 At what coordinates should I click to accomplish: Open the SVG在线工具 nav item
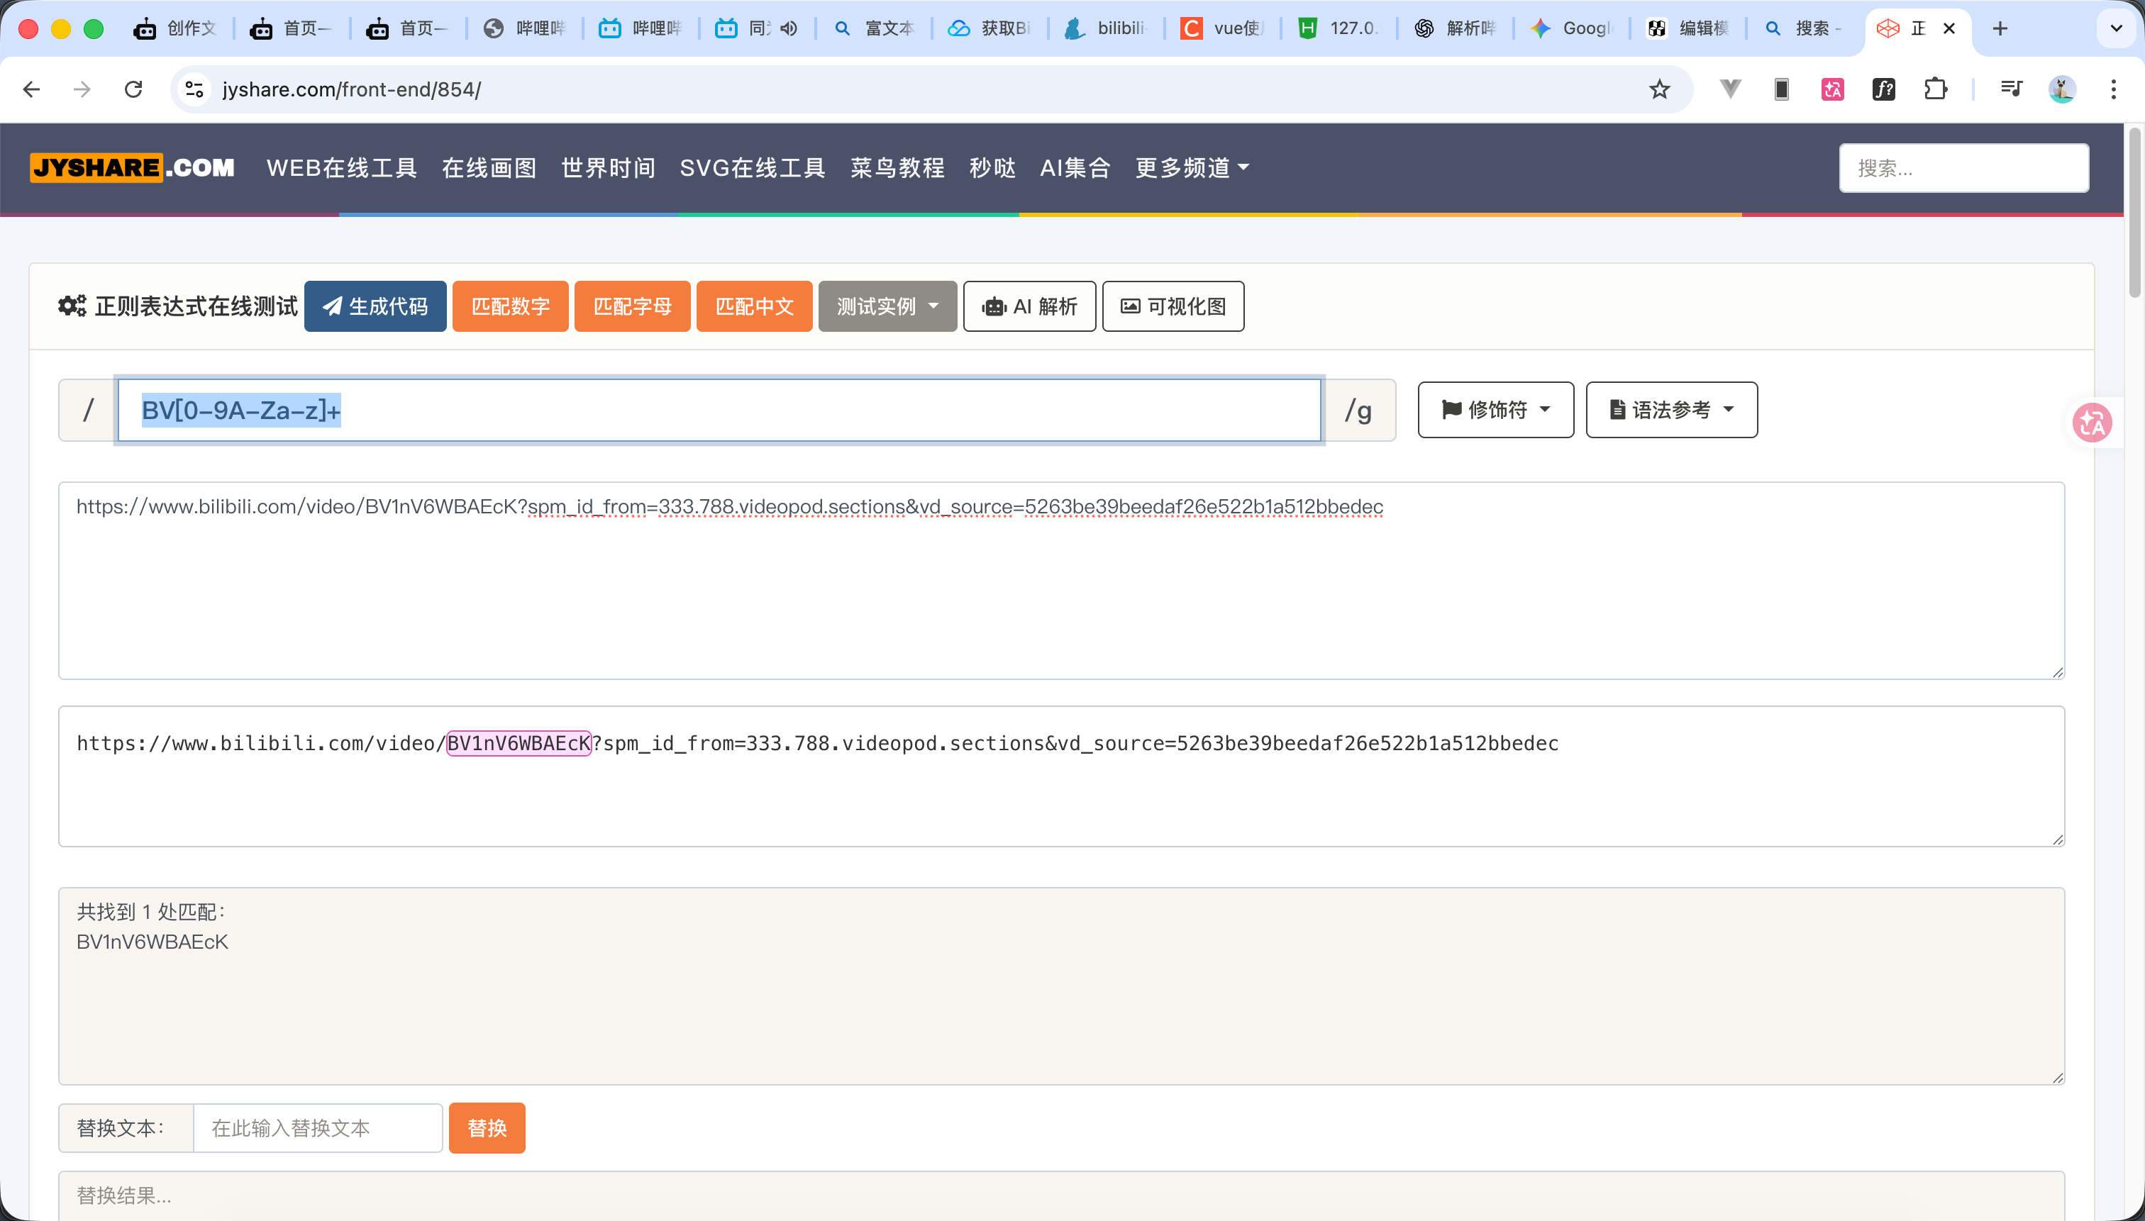[x=752, y=168]
